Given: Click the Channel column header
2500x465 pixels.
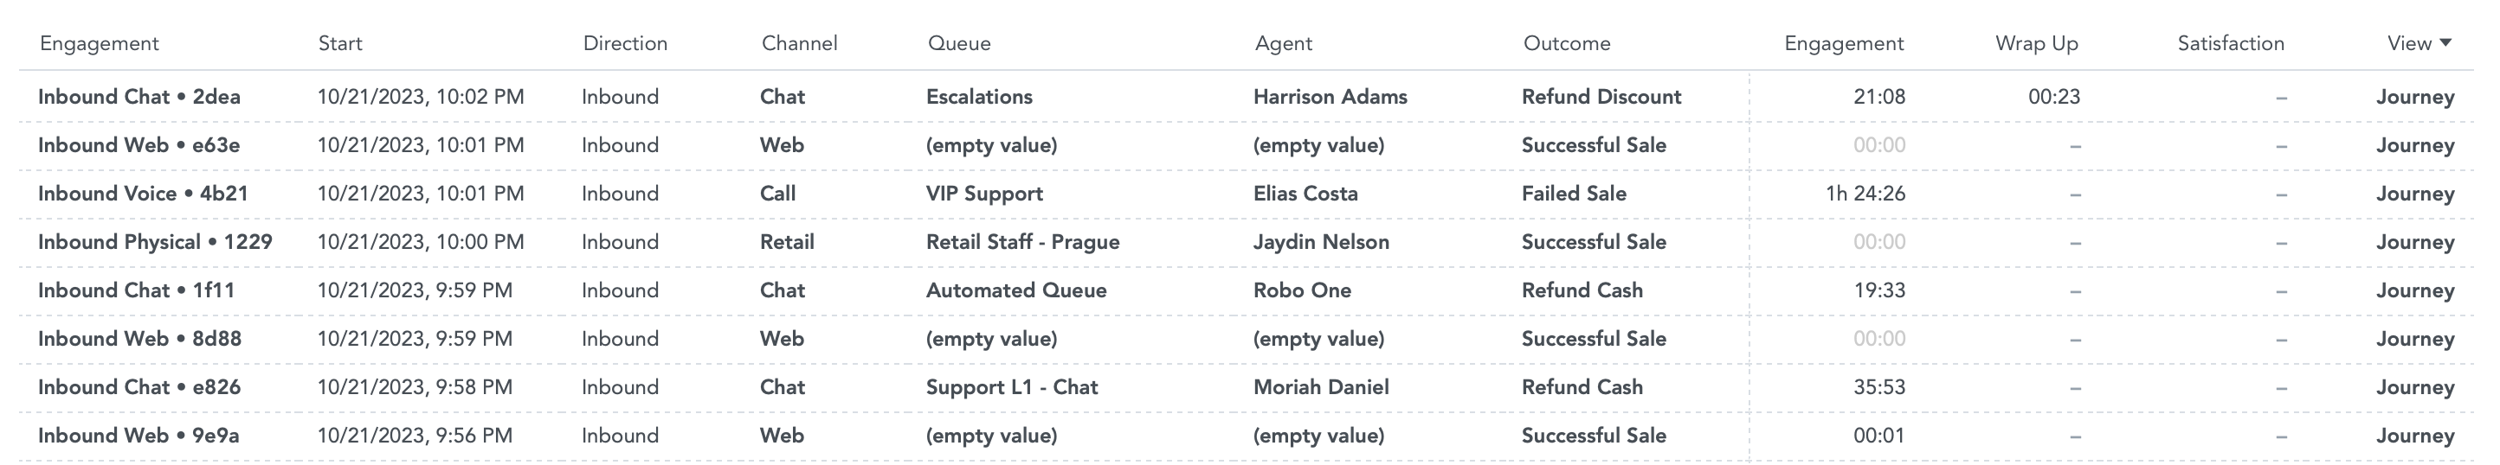Looking at the screenshot, I should click(799, 43).
